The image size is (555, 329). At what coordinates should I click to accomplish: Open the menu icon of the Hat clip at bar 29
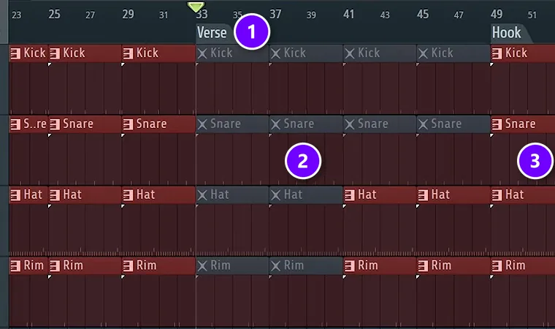[x=128, y=195]
